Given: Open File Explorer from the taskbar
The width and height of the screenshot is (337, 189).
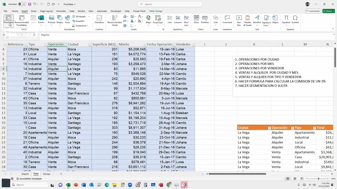Looking at the screenshot, I should click(x=114, y=185).
